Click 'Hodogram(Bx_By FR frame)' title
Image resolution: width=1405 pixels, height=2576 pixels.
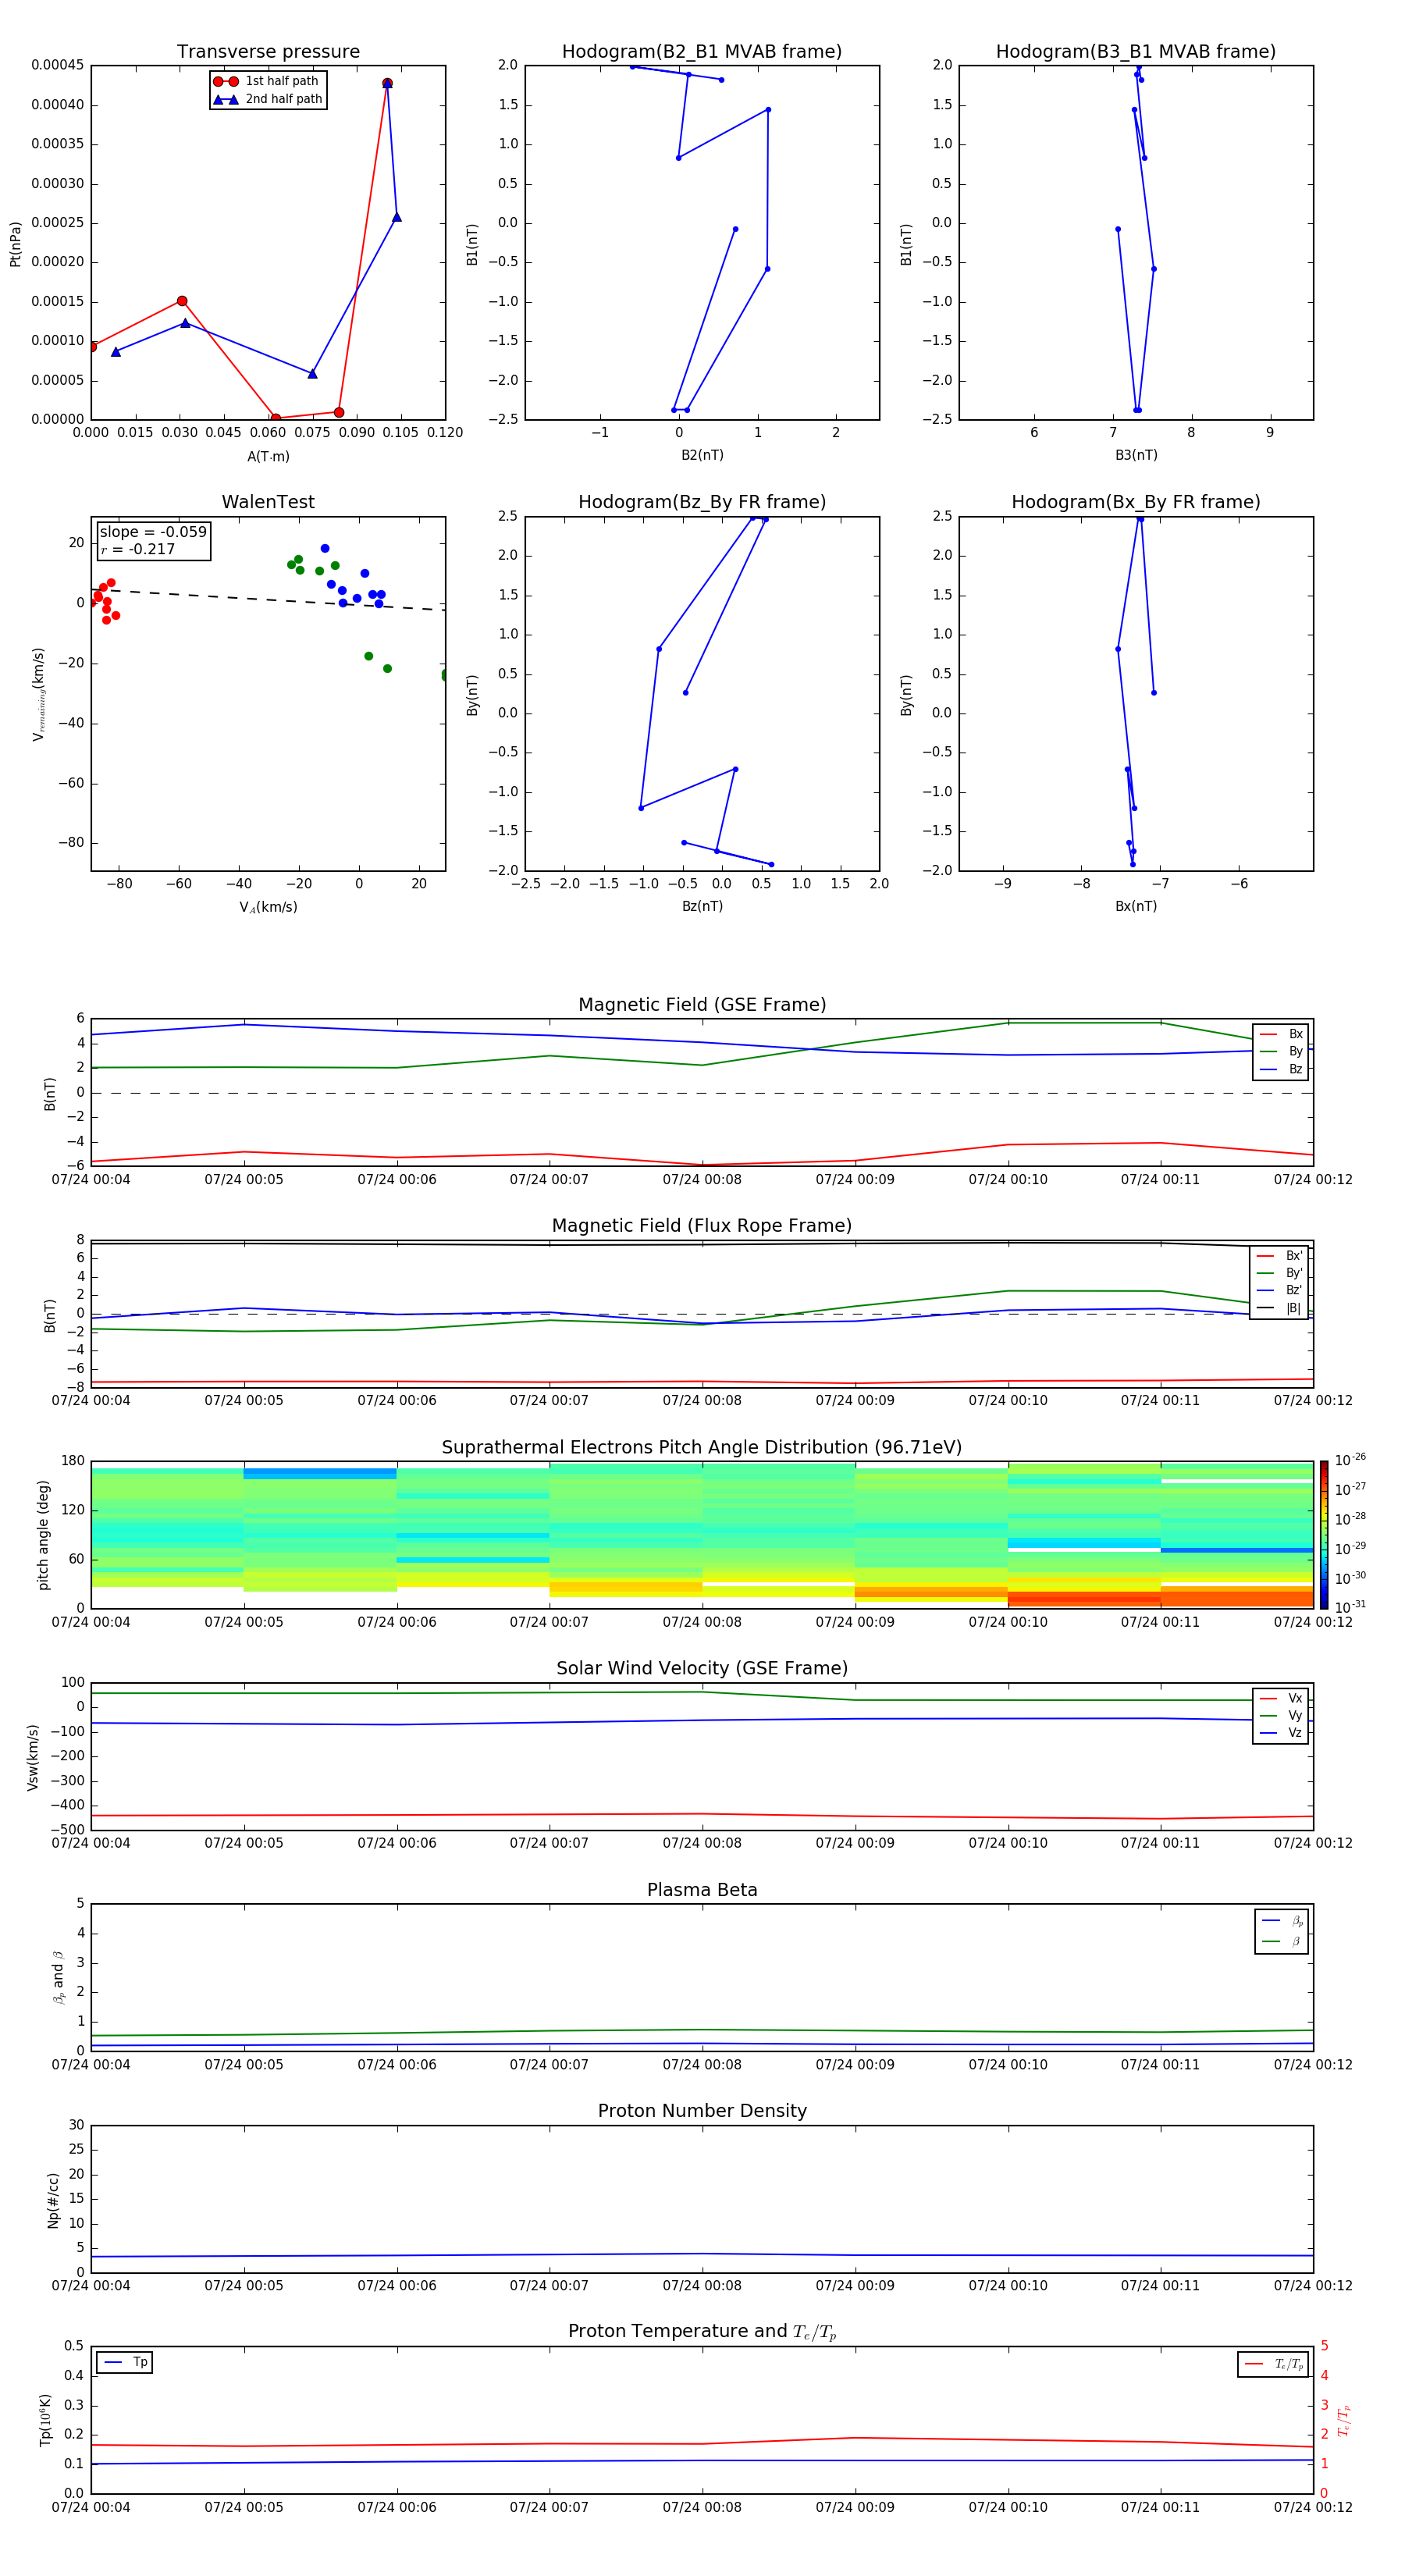tap(1136, 502)
